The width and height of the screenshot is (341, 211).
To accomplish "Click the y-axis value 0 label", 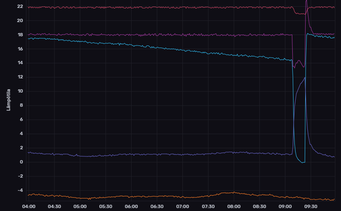I will (21, 162).
